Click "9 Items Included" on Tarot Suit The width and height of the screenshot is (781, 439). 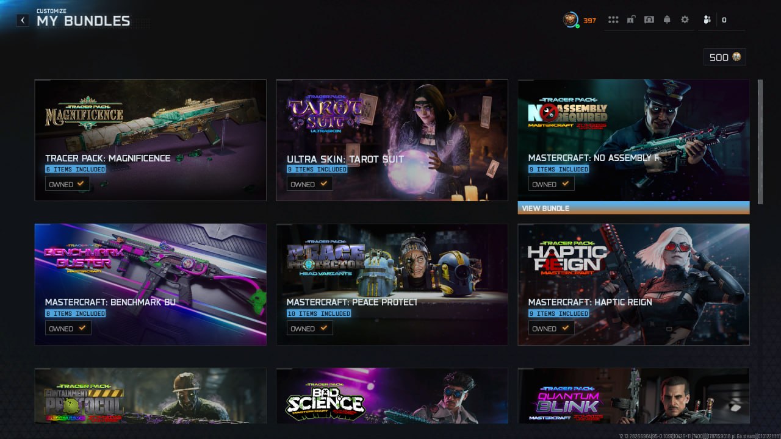[x=317, y=170]
